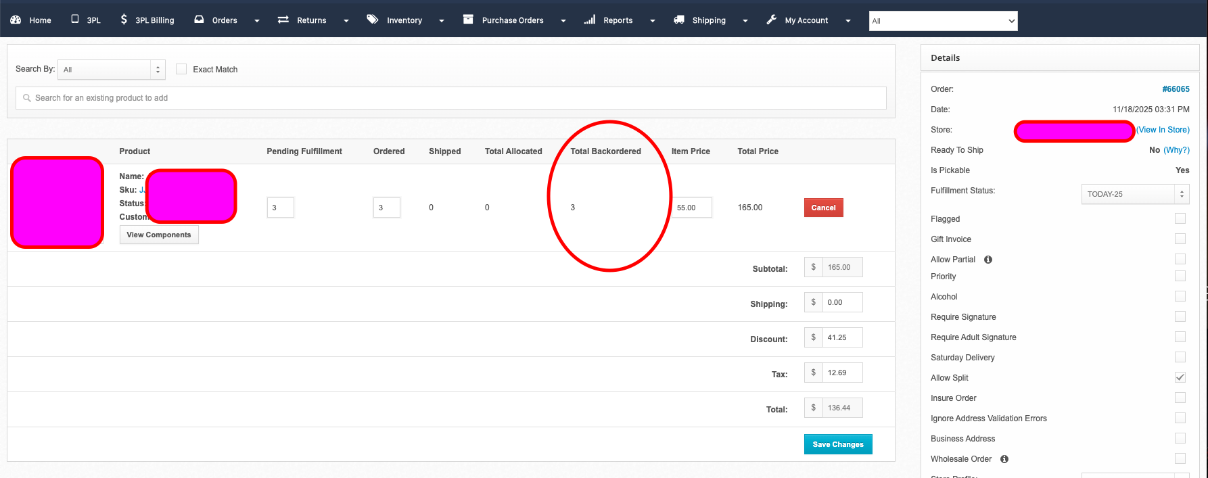Tick the Gift Invoice checkbox
The image size is (1208, 478).
tap(1180, 239)
